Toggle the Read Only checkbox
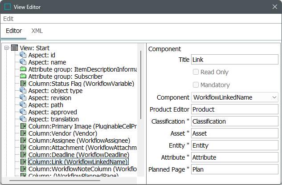The height and width of the screenshot is (185, 282). pos(196,72)
